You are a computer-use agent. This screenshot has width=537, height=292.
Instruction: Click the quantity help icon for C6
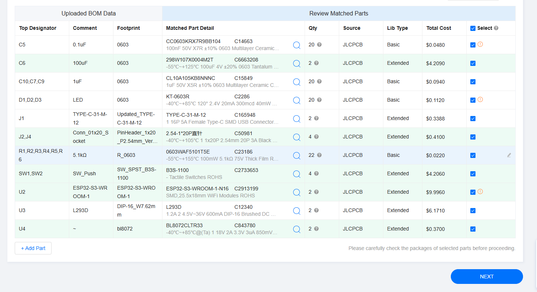(316, 63)
